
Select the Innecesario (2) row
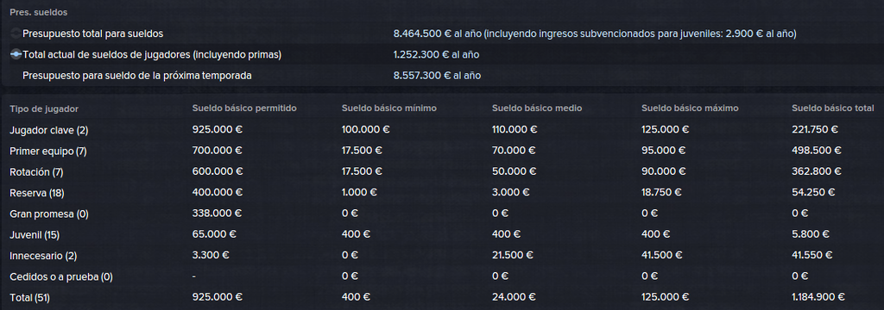pos(442,256)
